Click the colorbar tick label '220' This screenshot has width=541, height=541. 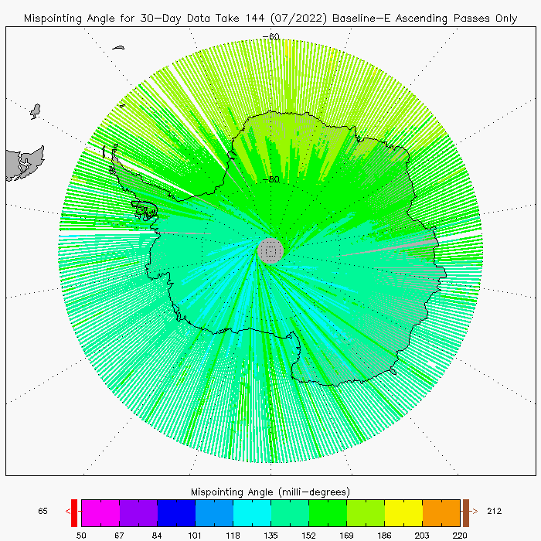(460, 536)
